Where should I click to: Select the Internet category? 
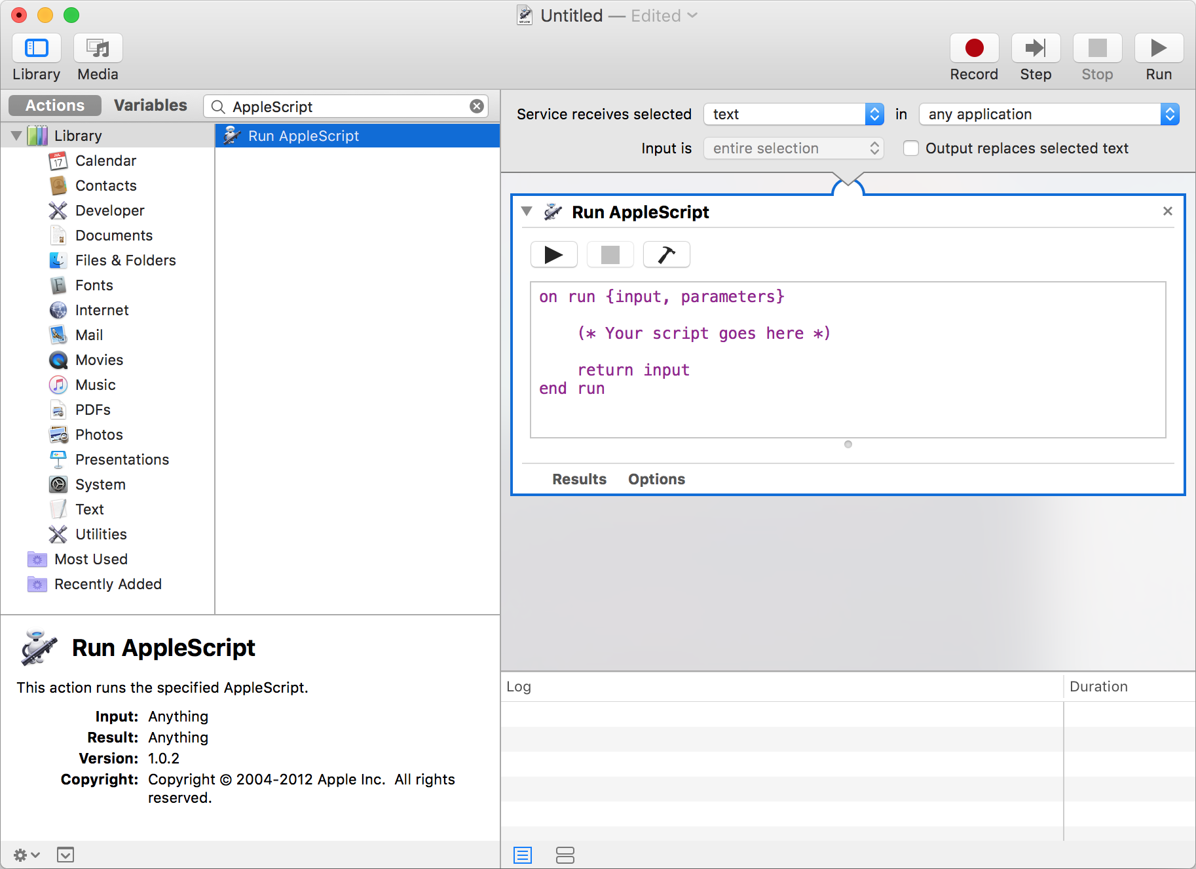(x=102, y=310)
